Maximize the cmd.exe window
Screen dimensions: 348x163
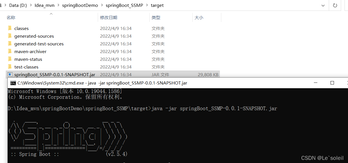(332, 83)
